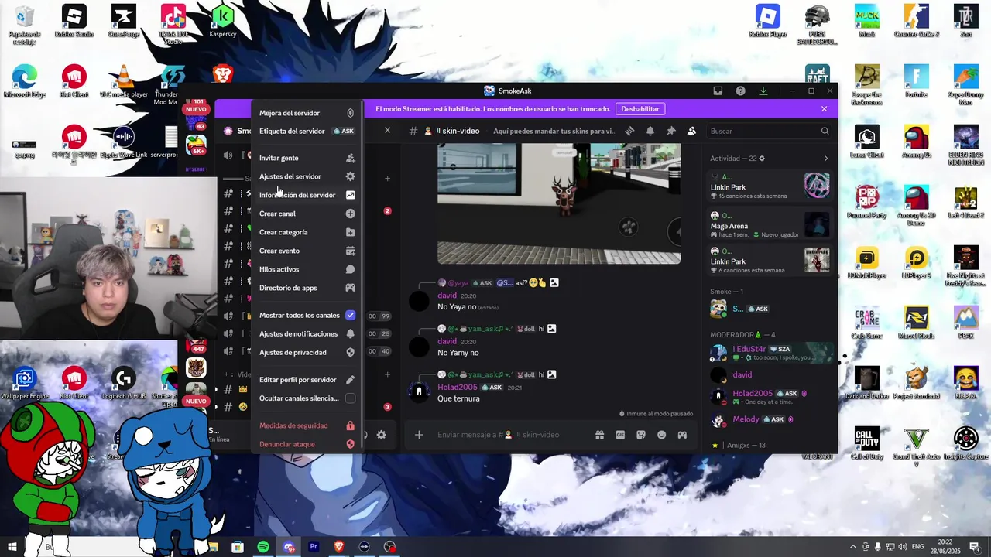Select Etiqueta del servidor menu entry
This screenshot has width=991, height=557.
pyautogui.click(x=306, y=132)
